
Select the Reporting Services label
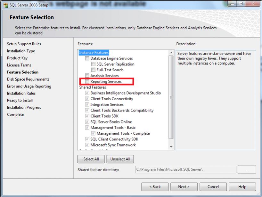pyautogui.click(x=106, y=81)
